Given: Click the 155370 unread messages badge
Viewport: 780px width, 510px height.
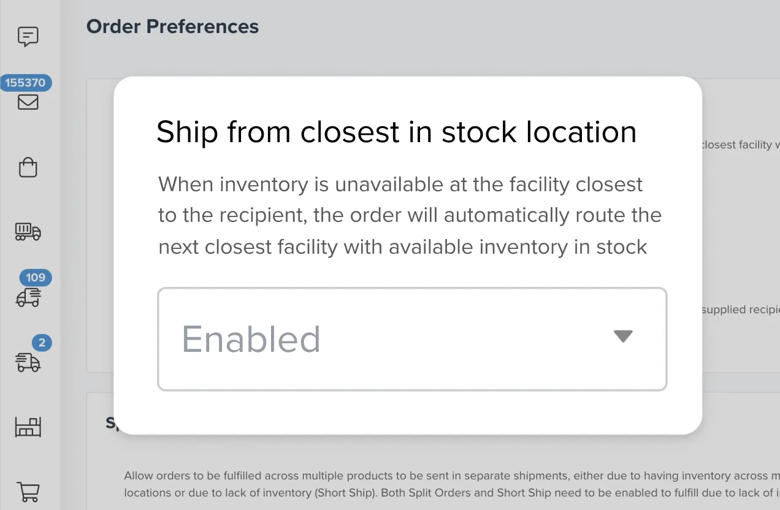Looking at the screenshot, I should 26,83.
